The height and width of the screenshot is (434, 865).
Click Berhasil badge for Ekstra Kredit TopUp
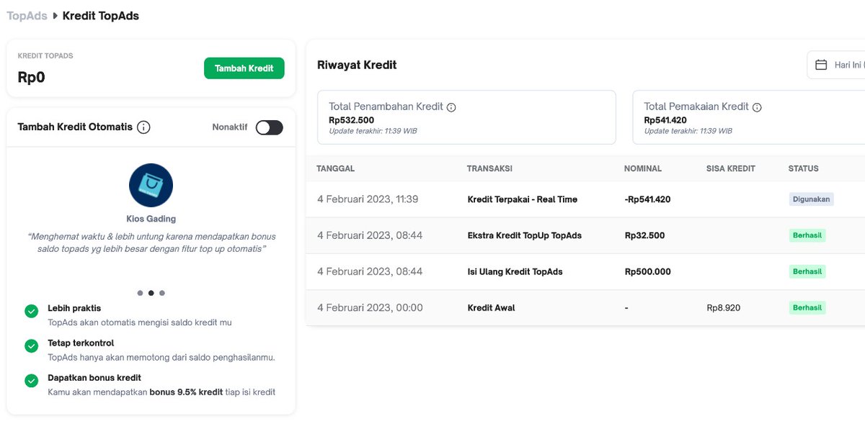tap(807, 235)
